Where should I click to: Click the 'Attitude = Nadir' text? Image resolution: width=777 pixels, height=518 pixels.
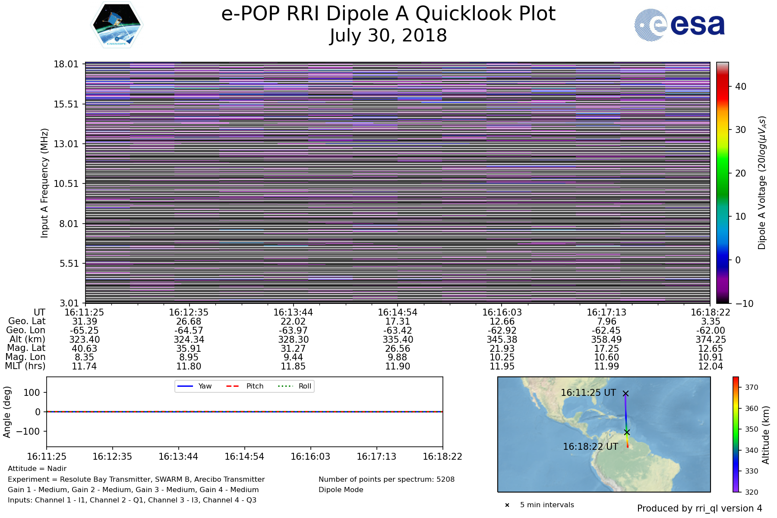coord(37,469)
